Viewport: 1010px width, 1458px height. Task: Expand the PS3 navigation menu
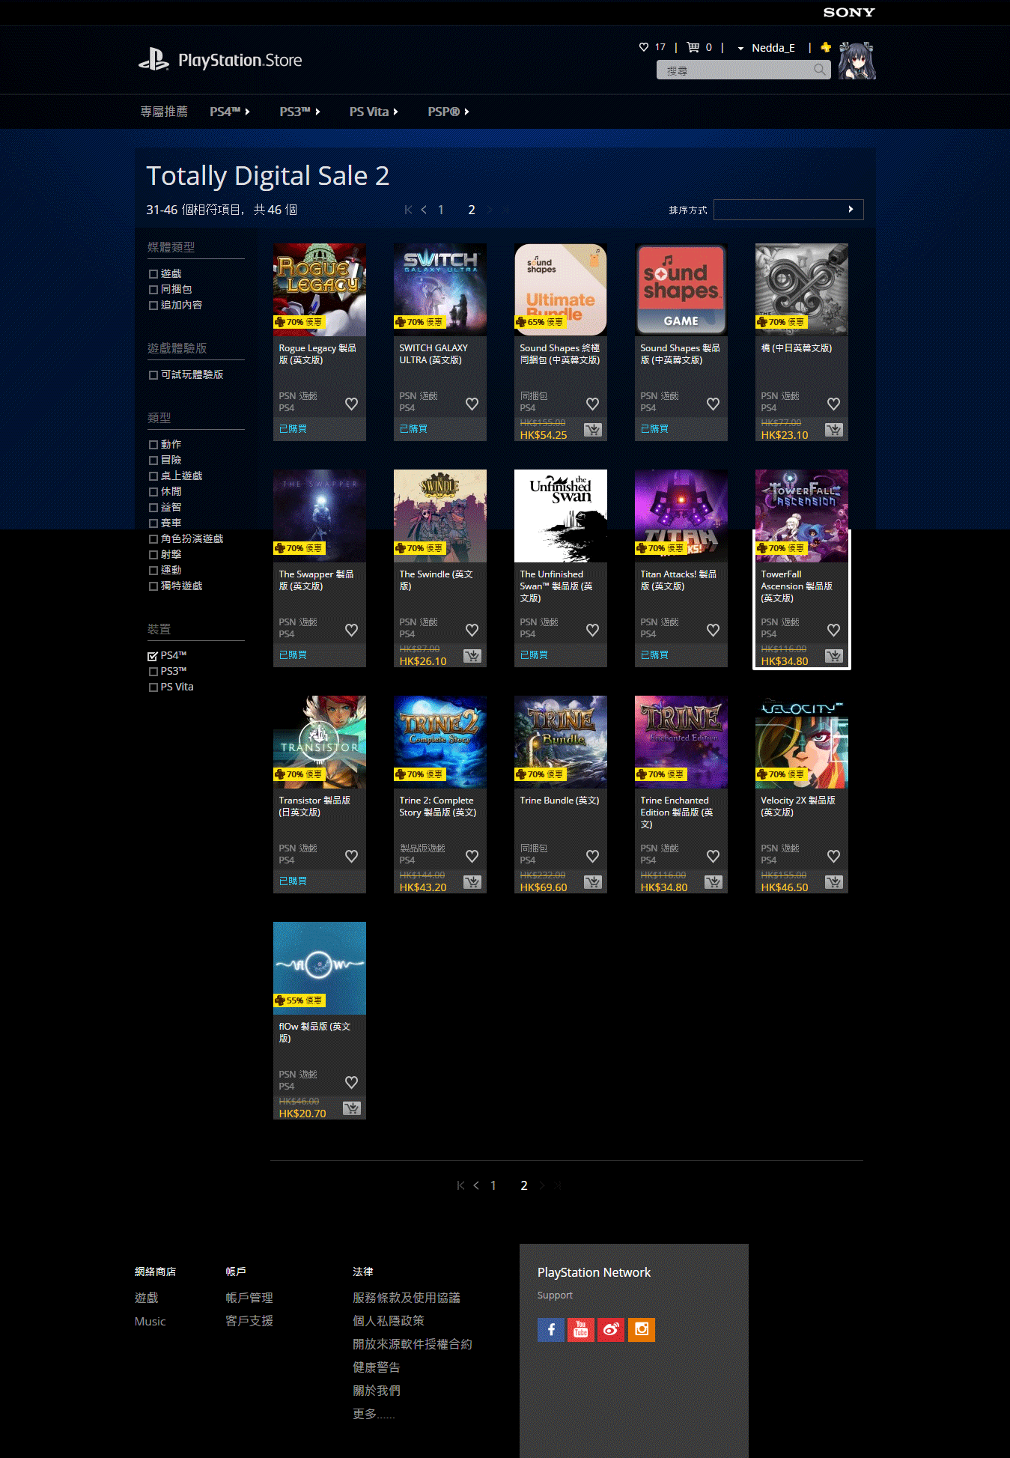pos(299,112)
